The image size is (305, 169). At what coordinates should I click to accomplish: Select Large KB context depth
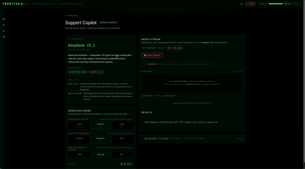point(122,125)
